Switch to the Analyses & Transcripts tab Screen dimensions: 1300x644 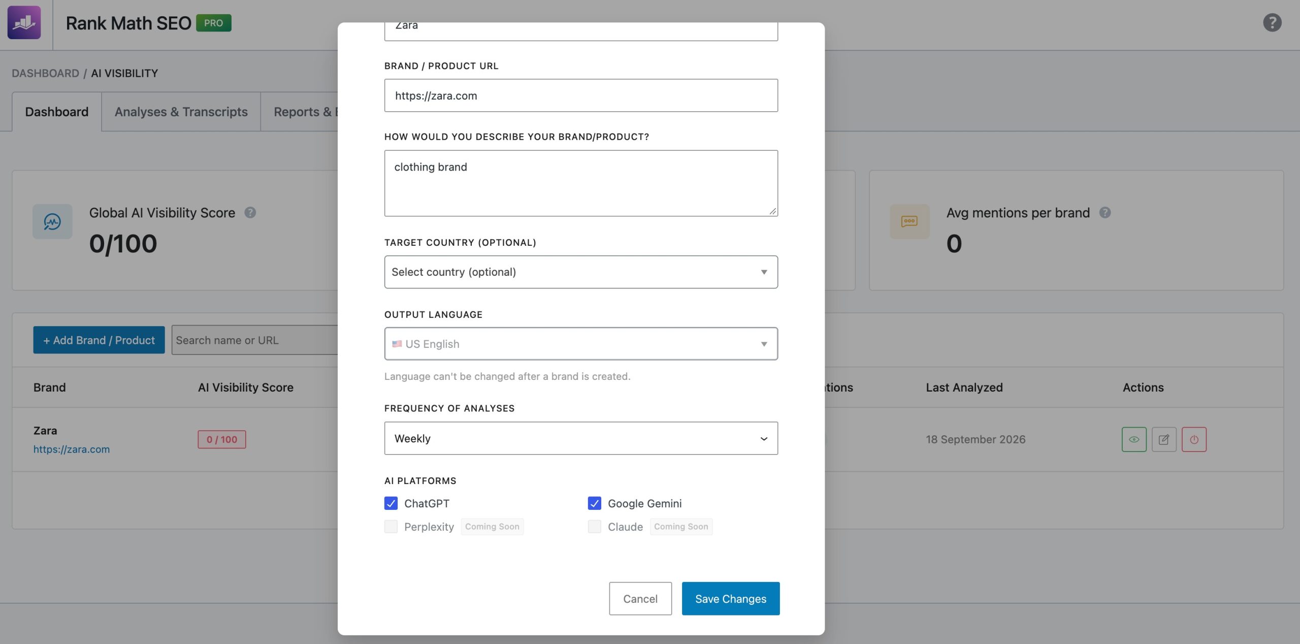tap(181, 112)
